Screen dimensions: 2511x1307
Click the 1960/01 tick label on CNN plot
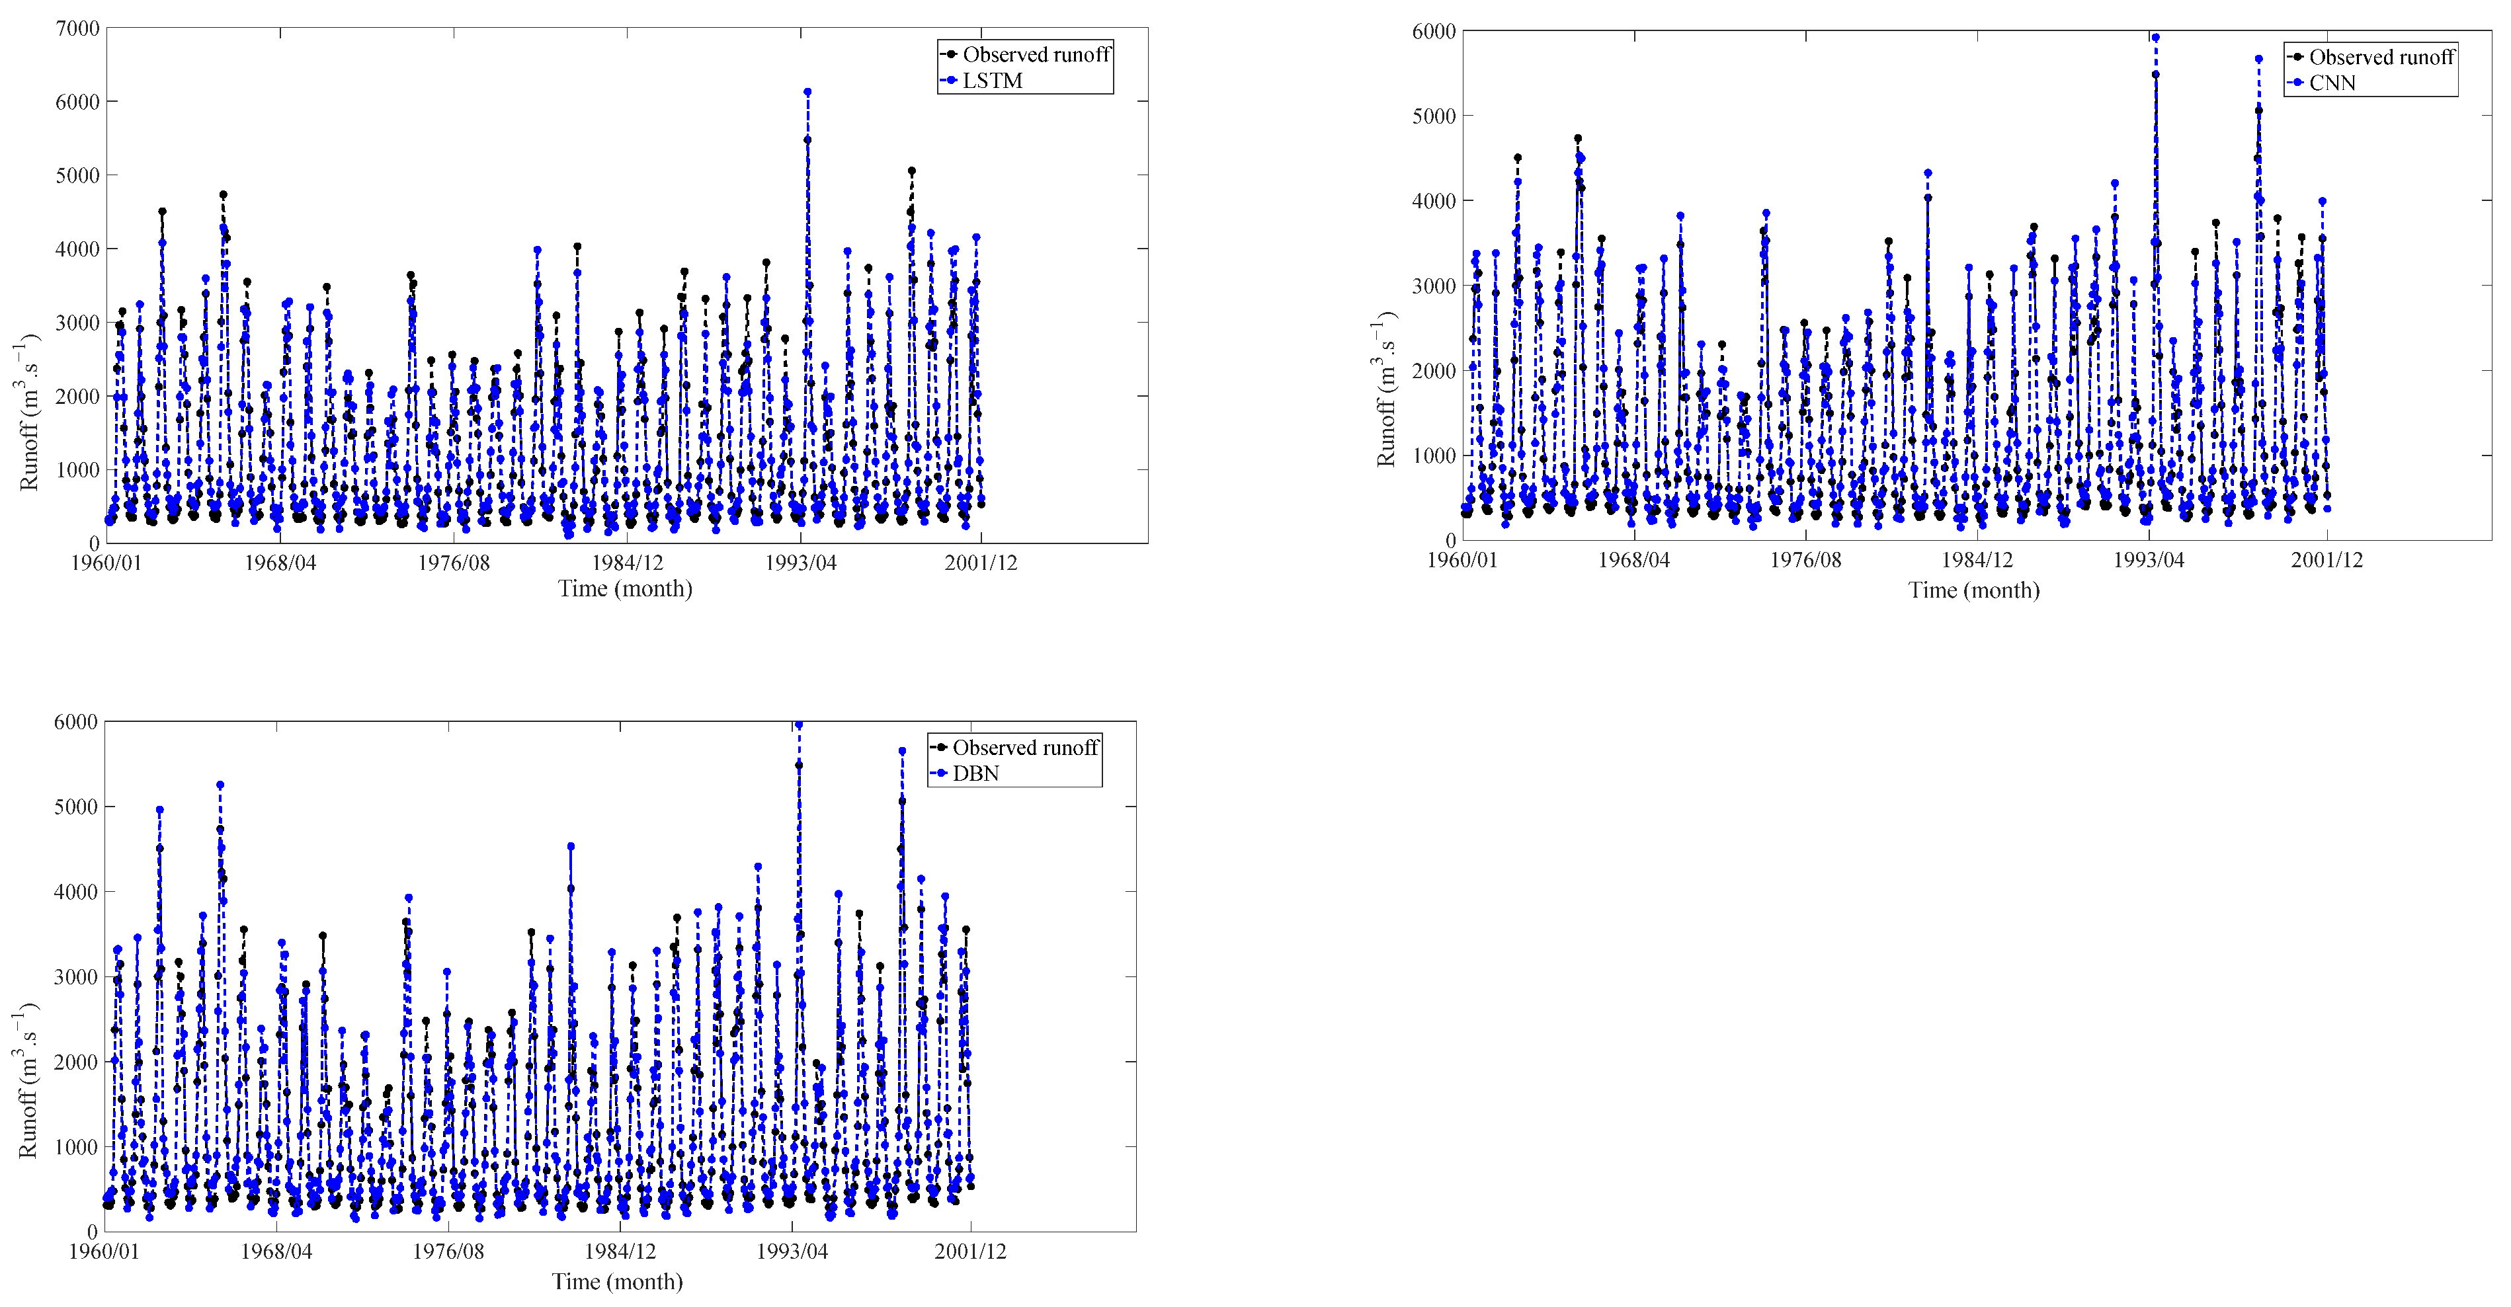point(1461,561)
